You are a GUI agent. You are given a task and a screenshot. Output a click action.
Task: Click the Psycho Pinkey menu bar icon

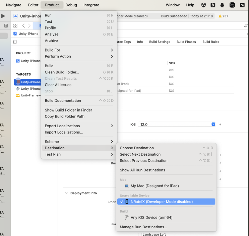[x=232, y=5]
